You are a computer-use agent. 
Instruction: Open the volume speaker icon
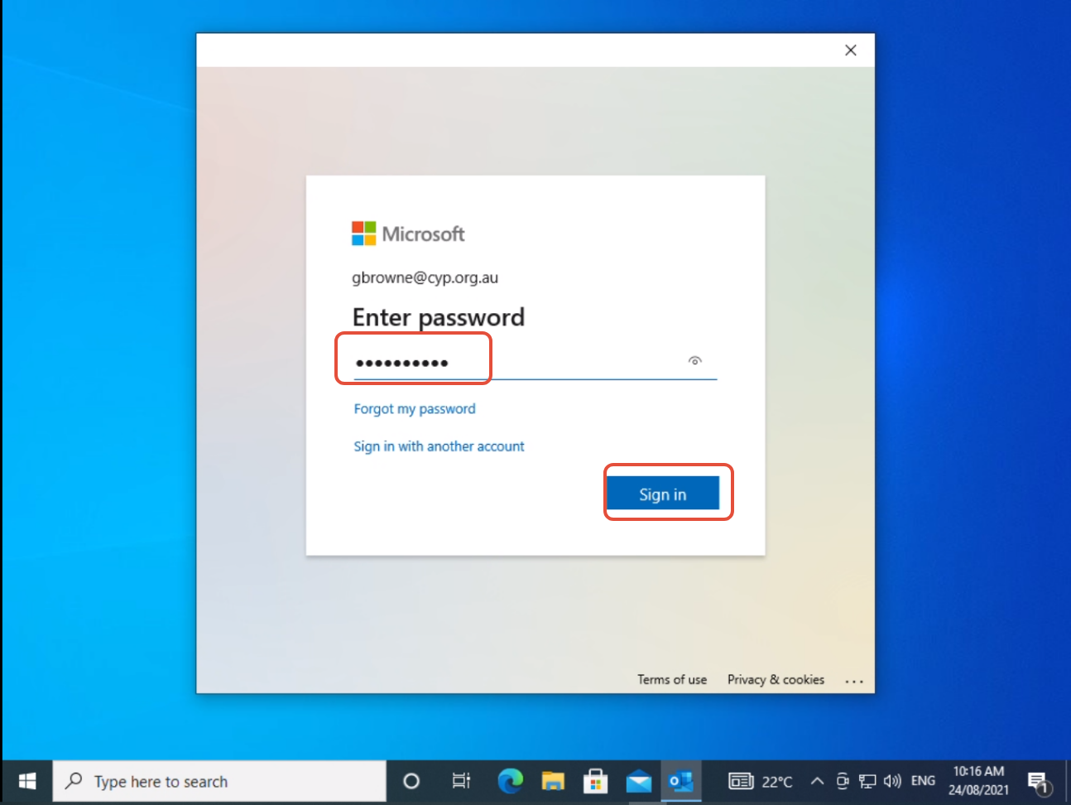(892, 781)
